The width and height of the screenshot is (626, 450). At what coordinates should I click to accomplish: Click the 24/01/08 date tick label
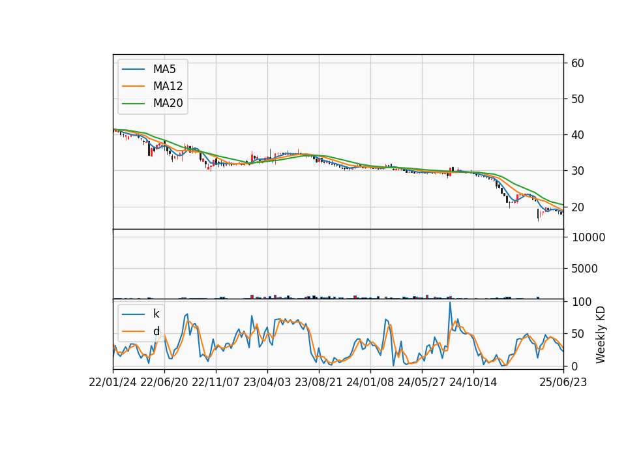pos(370,383)
